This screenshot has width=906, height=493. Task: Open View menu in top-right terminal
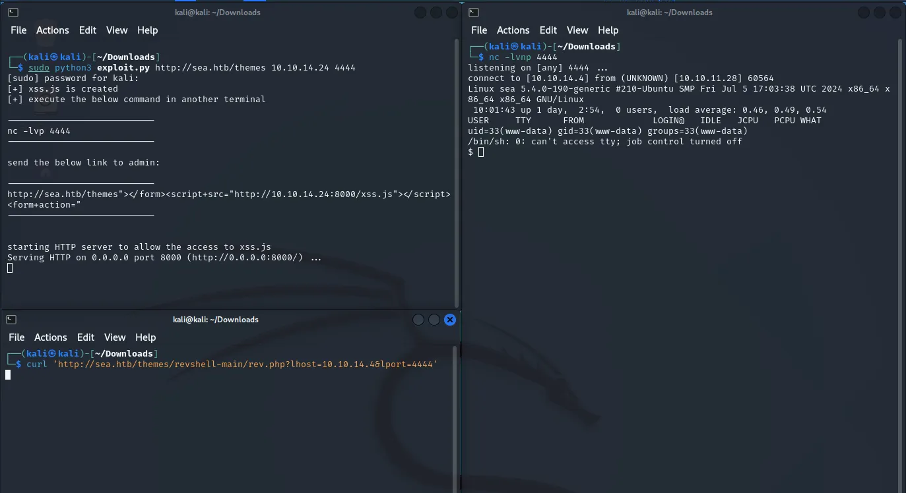coord(577,30)
